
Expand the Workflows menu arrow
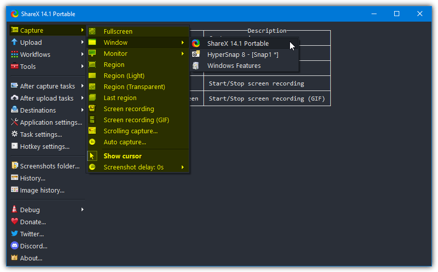(x=83, y=54)
